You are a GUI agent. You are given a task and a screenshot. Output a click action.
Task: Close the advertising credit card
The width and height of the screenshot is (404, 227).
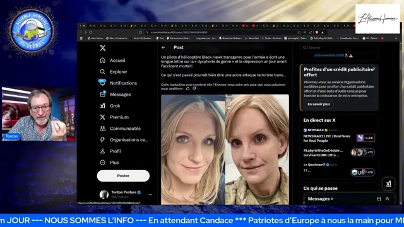(x=374, y=69)
